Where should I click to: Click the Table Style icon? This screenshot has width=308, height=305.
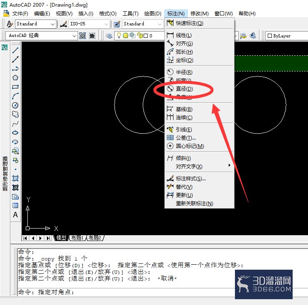coord(117,24)
